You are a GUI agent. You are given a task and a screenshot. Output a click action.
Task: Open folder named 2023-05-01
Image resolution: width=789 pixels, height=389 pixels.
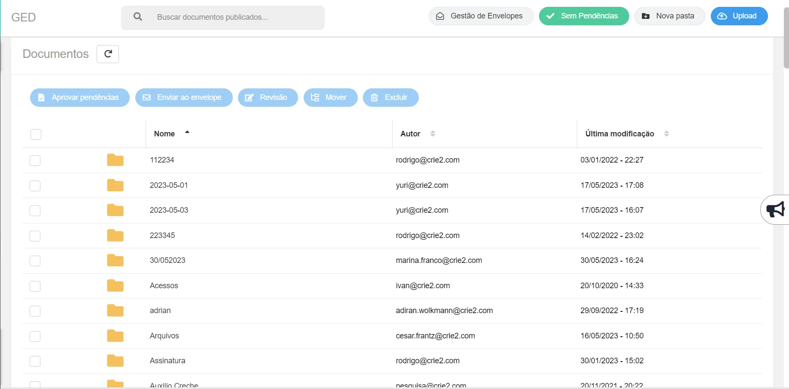169,185
